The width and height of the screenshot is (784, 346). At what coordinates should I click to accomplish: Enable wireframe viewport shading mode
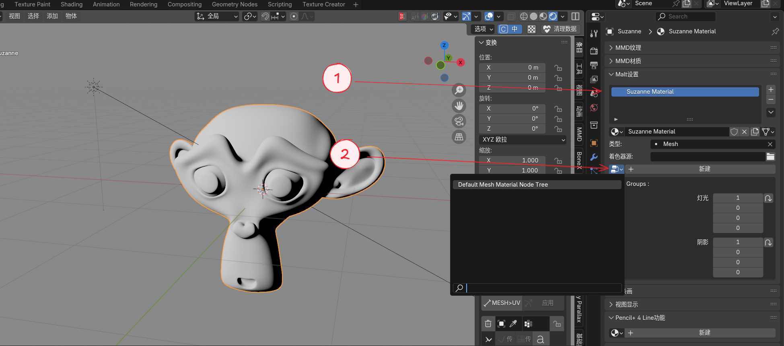coord(524,16)
